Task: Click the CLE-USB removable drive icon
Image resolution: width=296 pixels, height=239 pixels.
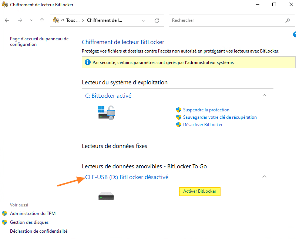Action: 106,196
